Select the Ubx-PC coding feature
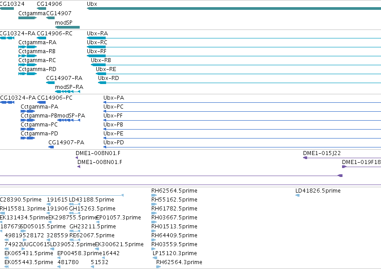The height and width of the screenshot is (269, 381). [x=242, y=111]
